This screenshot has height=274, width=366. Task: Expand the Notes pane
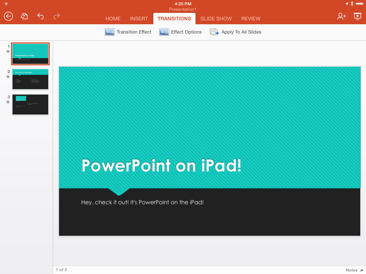point(353,270)
